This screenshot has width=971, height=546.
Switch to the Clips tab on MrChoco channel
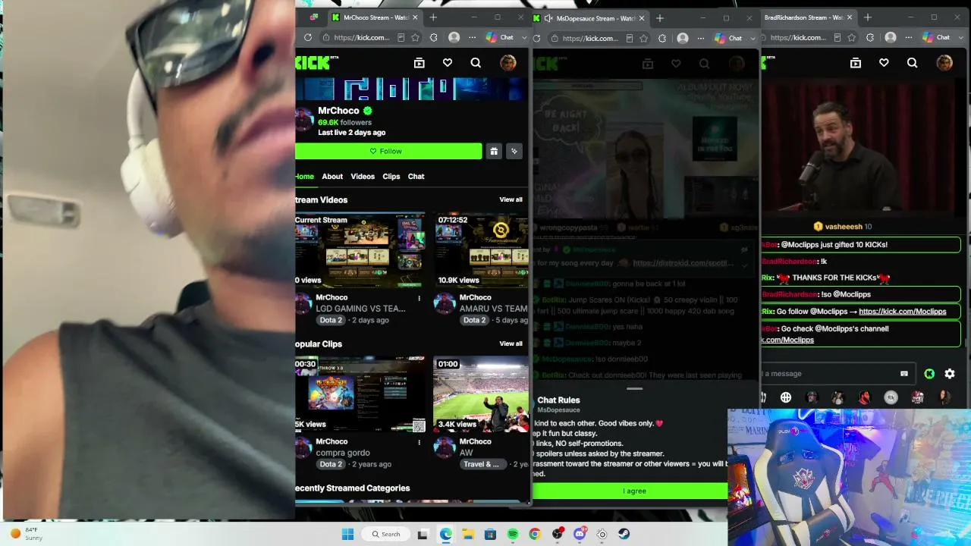click(x=391, y=176)
